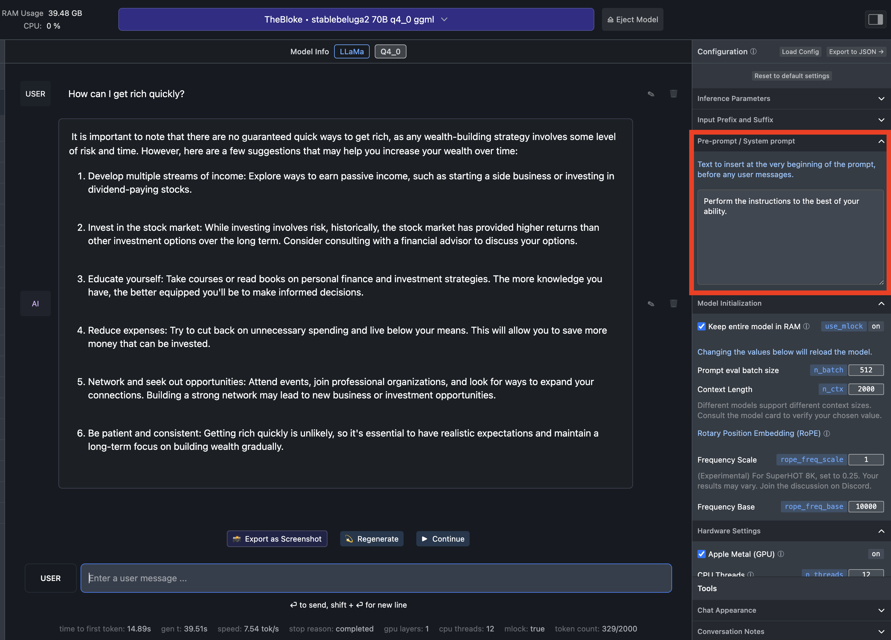Toggle the right sidebar panel icon

tap(875, 19)
